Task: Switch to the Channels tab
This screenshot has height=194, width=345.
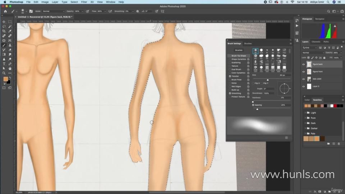Action: [x=316, y=42]
